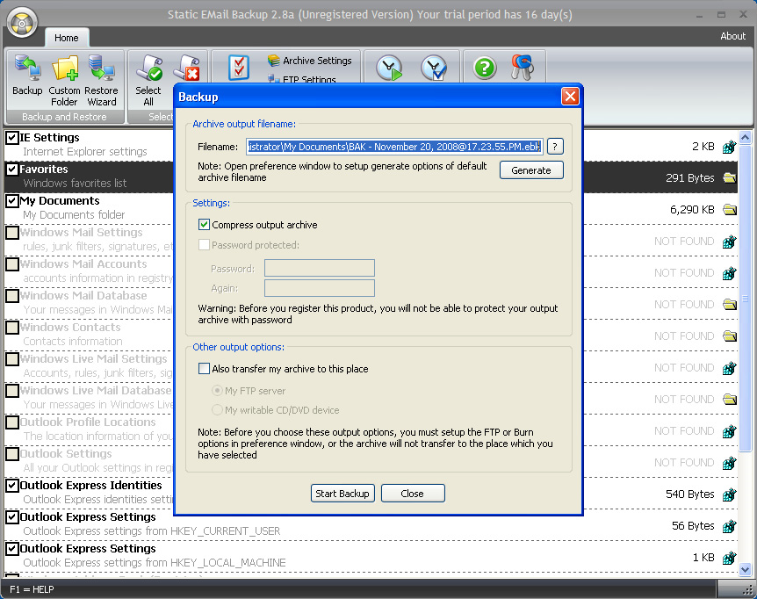Click registry icon for Outlook Profile Locations
The width and height of the screenshot is (757, 599).
[730, 431]
